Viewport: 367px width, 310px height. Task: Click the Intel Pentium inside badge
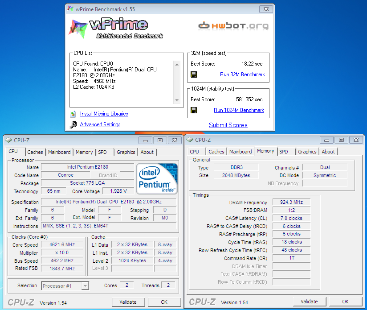157,179
